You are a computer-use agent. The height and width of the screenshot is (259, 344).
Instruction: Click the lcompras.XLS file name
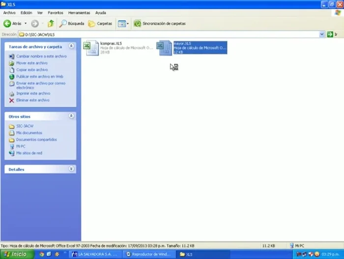(x=111, y=43)
